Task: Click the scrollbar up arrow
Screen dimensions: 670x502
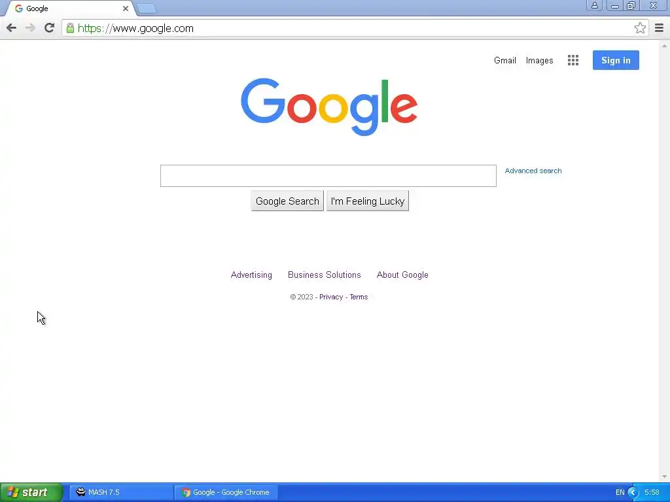Action: pos(665,45)
